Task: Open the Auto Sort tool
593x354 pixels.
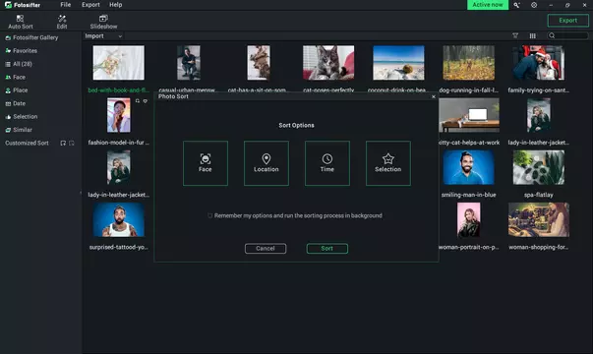Action: pyautogui.click(x=20, y=22)
